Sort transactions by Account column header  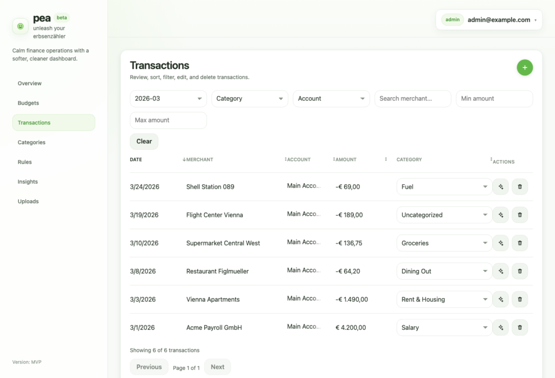tap(298, 160)
